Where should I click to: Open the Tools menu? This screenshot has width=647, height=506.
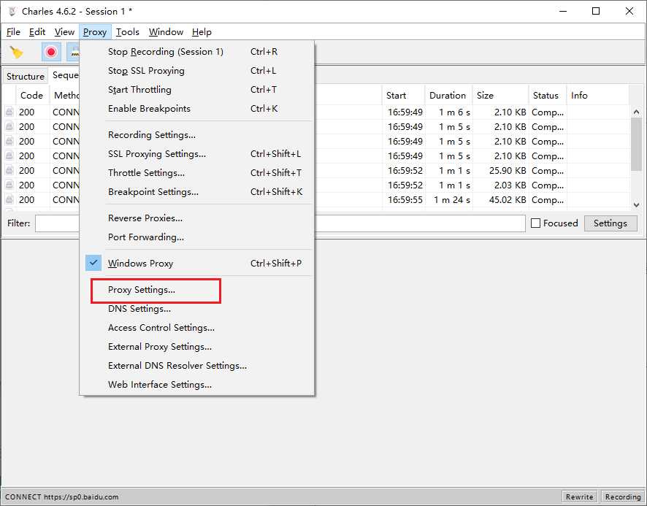tap(128, 32)
